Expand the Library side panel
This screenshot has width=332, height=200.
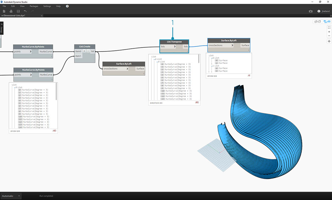point(1,28)
